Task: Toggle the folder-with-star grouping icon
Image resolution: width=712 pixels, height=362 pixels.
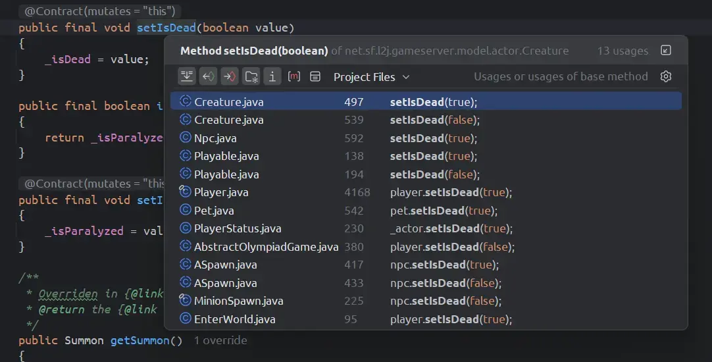Action: click(251, 76)
